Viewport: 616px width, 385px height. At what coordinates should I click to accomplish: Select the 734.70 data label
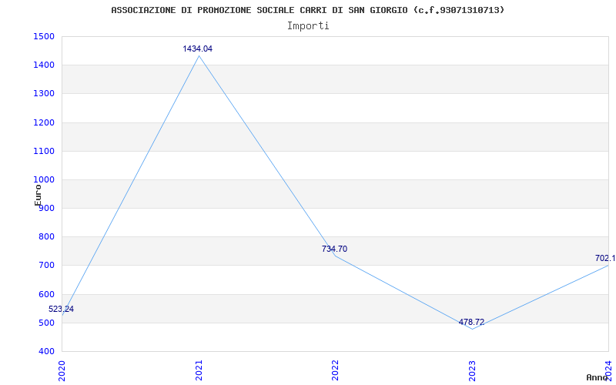coord(334,249)
